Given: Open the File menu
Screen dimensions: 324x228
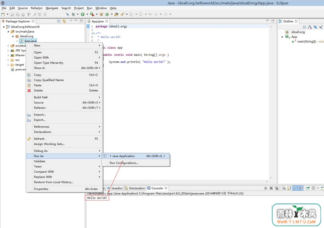Looking at the screenshot, I should tap(4, 8).
